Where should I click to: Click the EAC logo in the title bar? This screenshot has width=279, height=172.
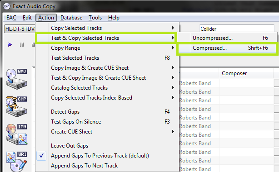click(7, 6)
